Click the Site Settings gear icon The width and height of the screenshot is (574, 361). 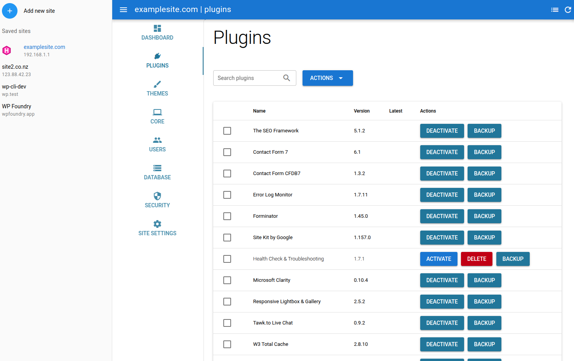(157, 224)
